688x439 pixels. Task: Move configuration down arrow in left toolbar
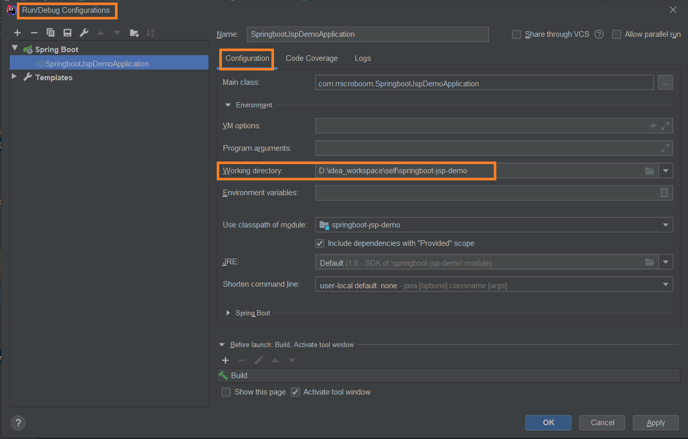tap(117, 33)
